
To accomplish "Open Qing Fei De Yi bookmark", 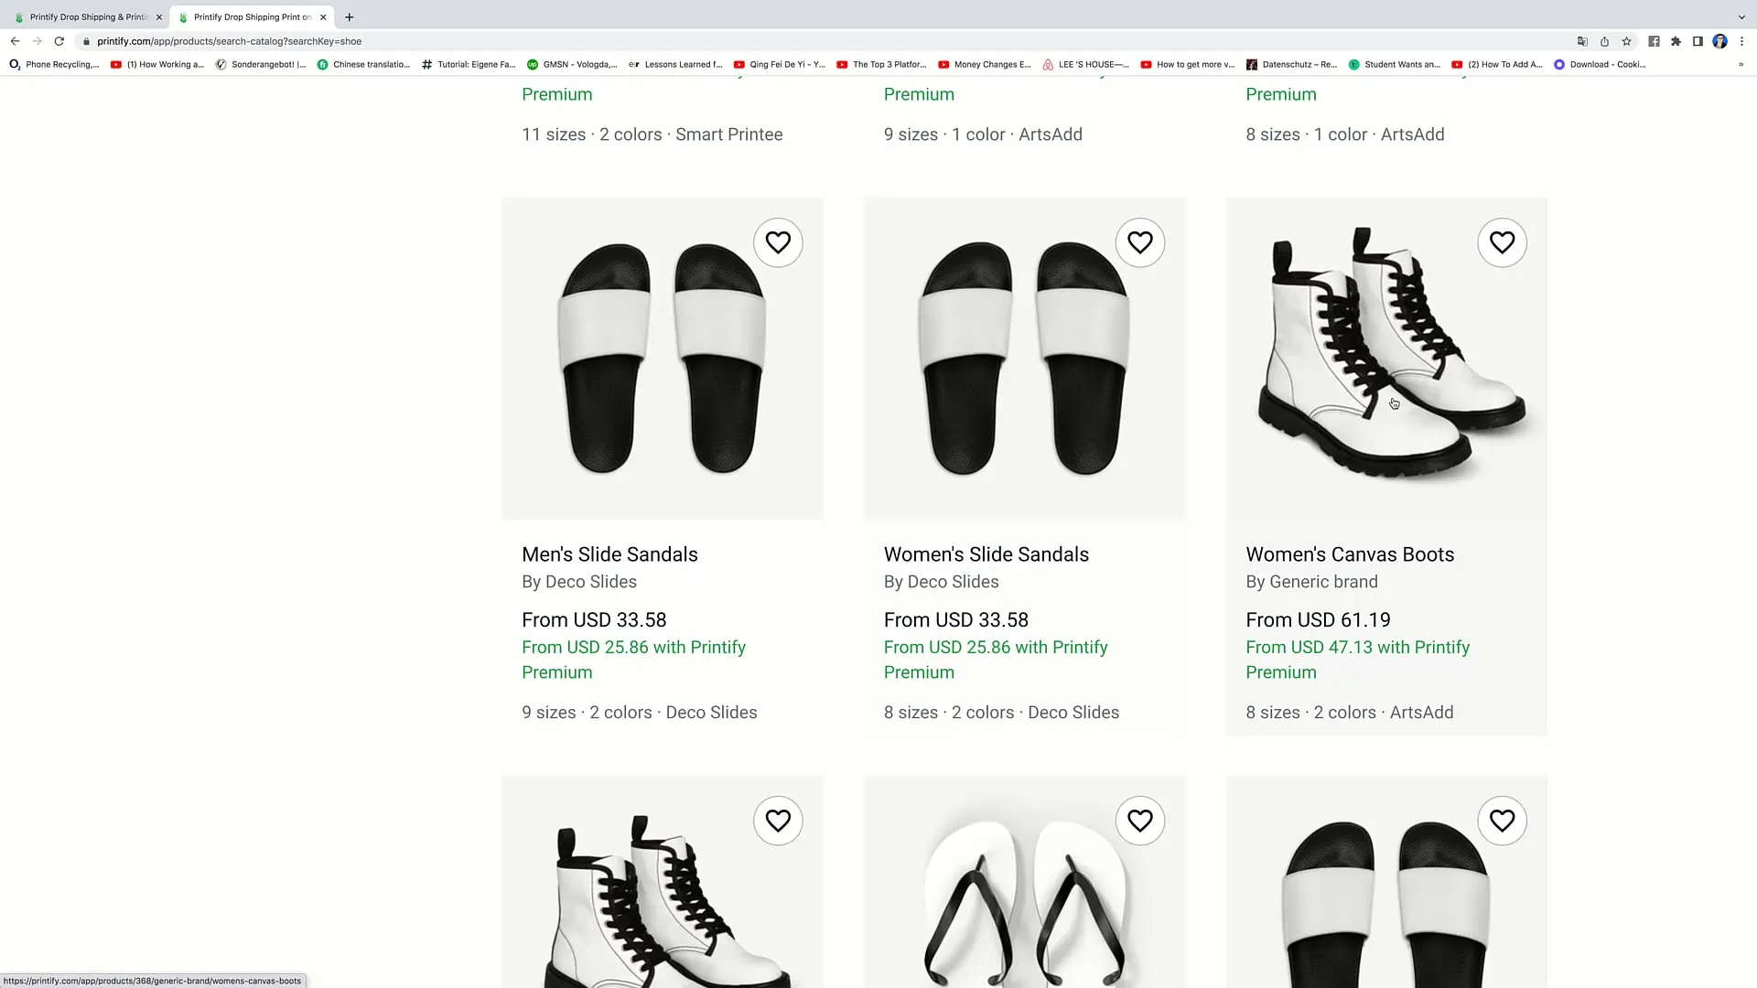I will coord(780,64).
